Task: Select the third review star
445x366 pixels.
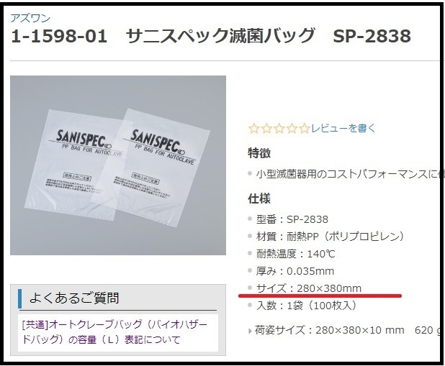Action: click(x=279, y=129)
